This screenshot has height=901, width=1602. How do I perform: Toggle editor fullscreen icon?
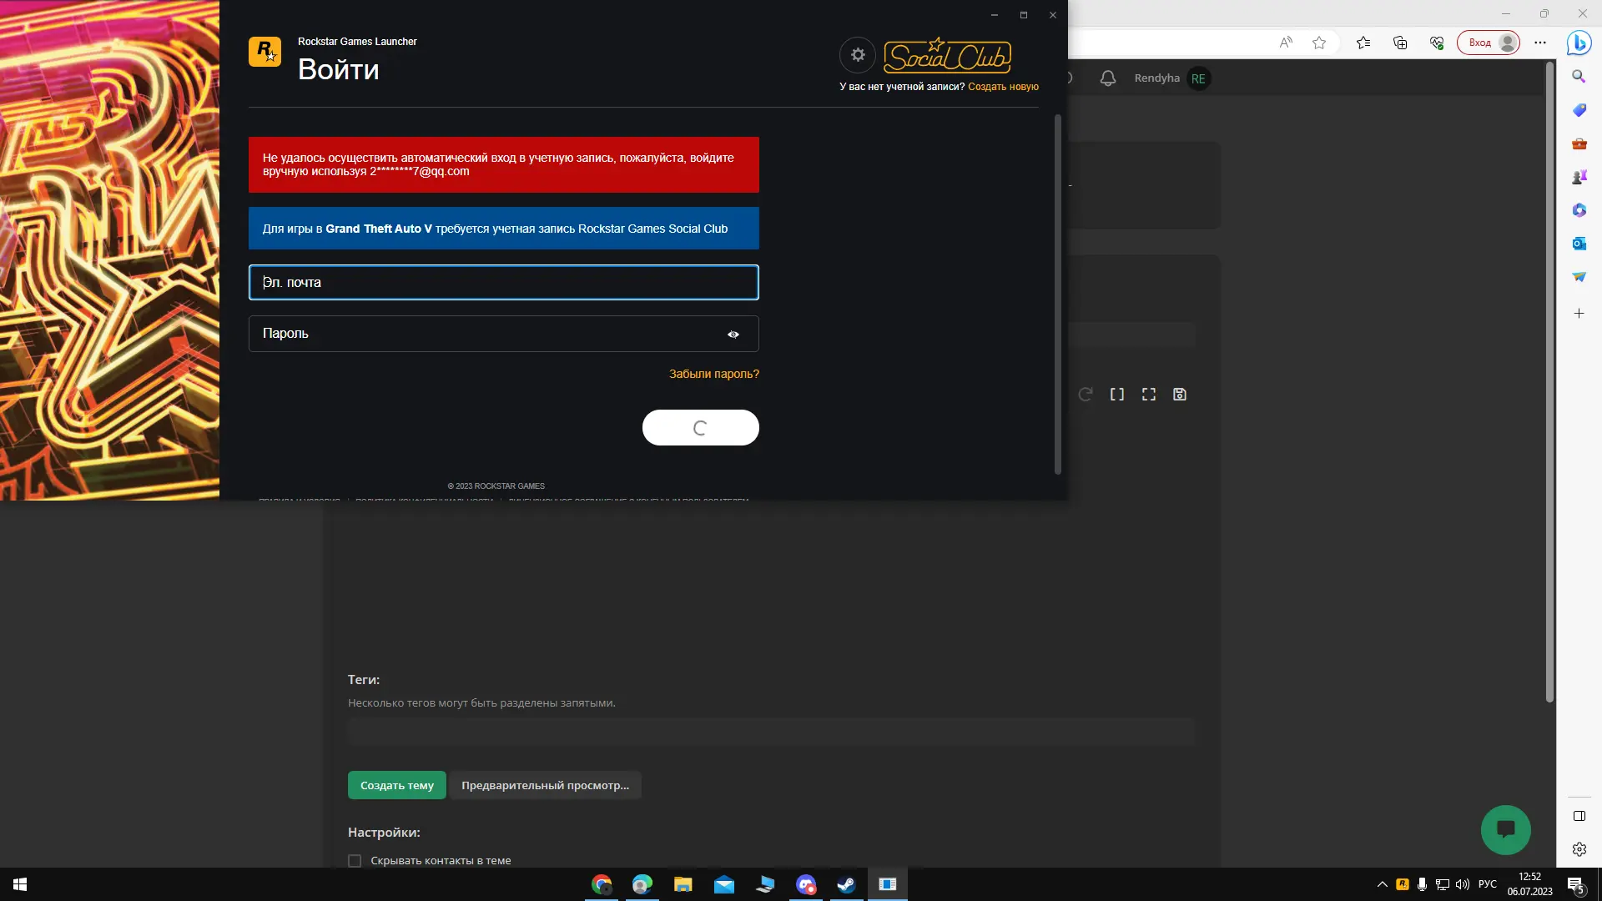click(x=1149, y=395)
